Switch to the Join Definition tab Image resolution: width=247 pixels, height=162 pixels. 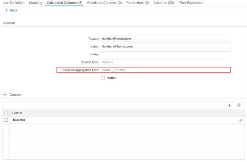click(x=14, y=3)
